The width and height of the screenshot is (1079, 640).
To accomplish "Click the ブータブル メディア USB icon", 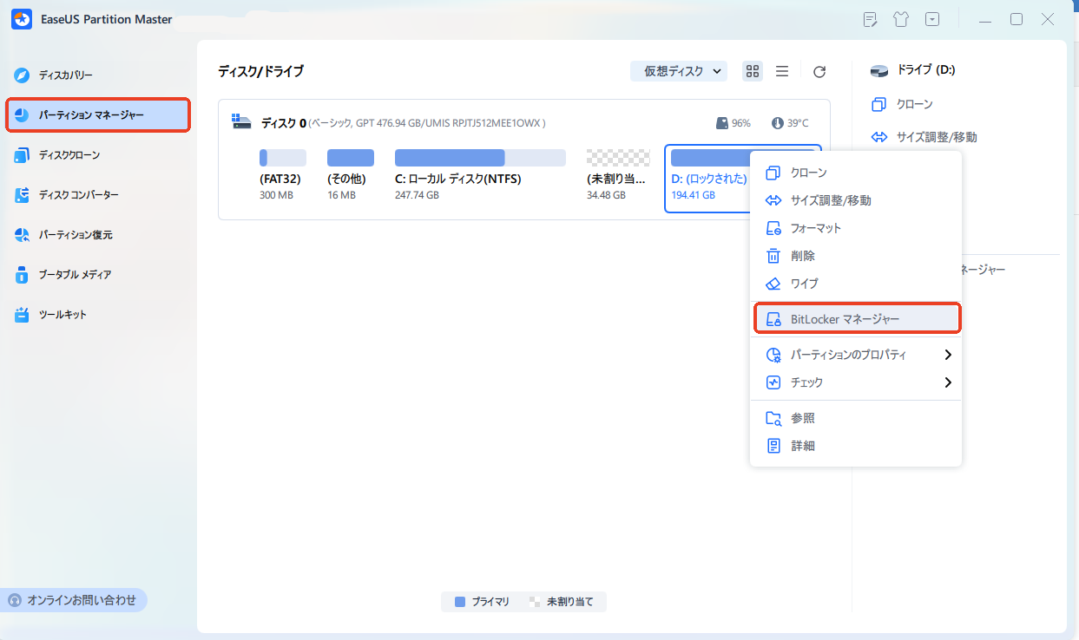I will (23, 275).
